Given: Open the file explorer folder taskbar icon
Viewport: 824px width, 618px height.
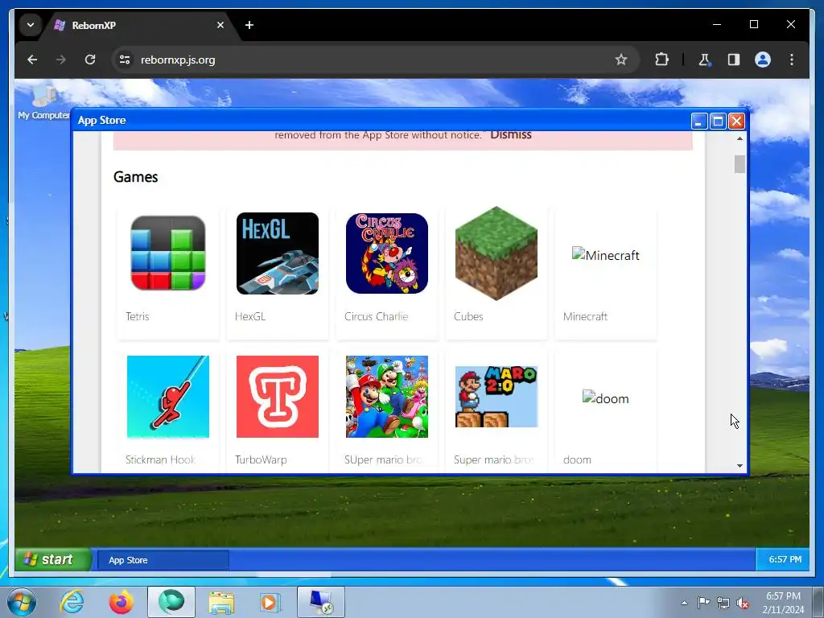Looking at the screenshot, I should (x=221, y=602).
